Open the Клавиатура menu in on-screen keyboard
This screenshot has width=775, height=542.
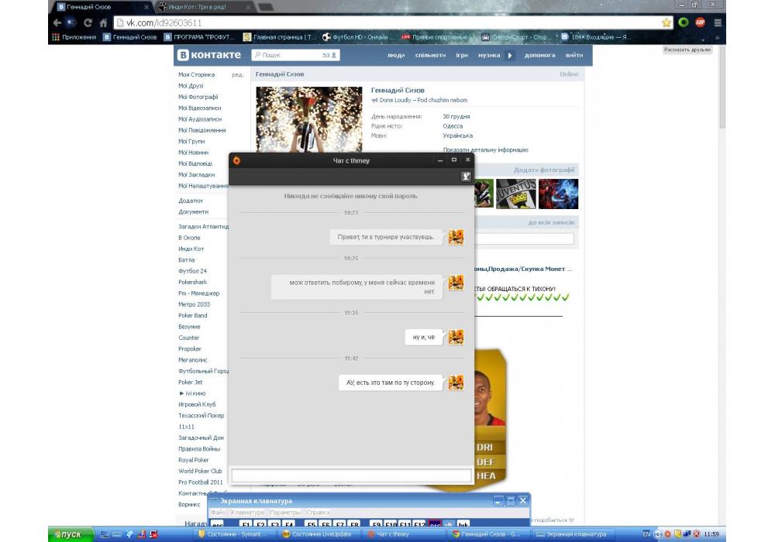pos(247,513)
